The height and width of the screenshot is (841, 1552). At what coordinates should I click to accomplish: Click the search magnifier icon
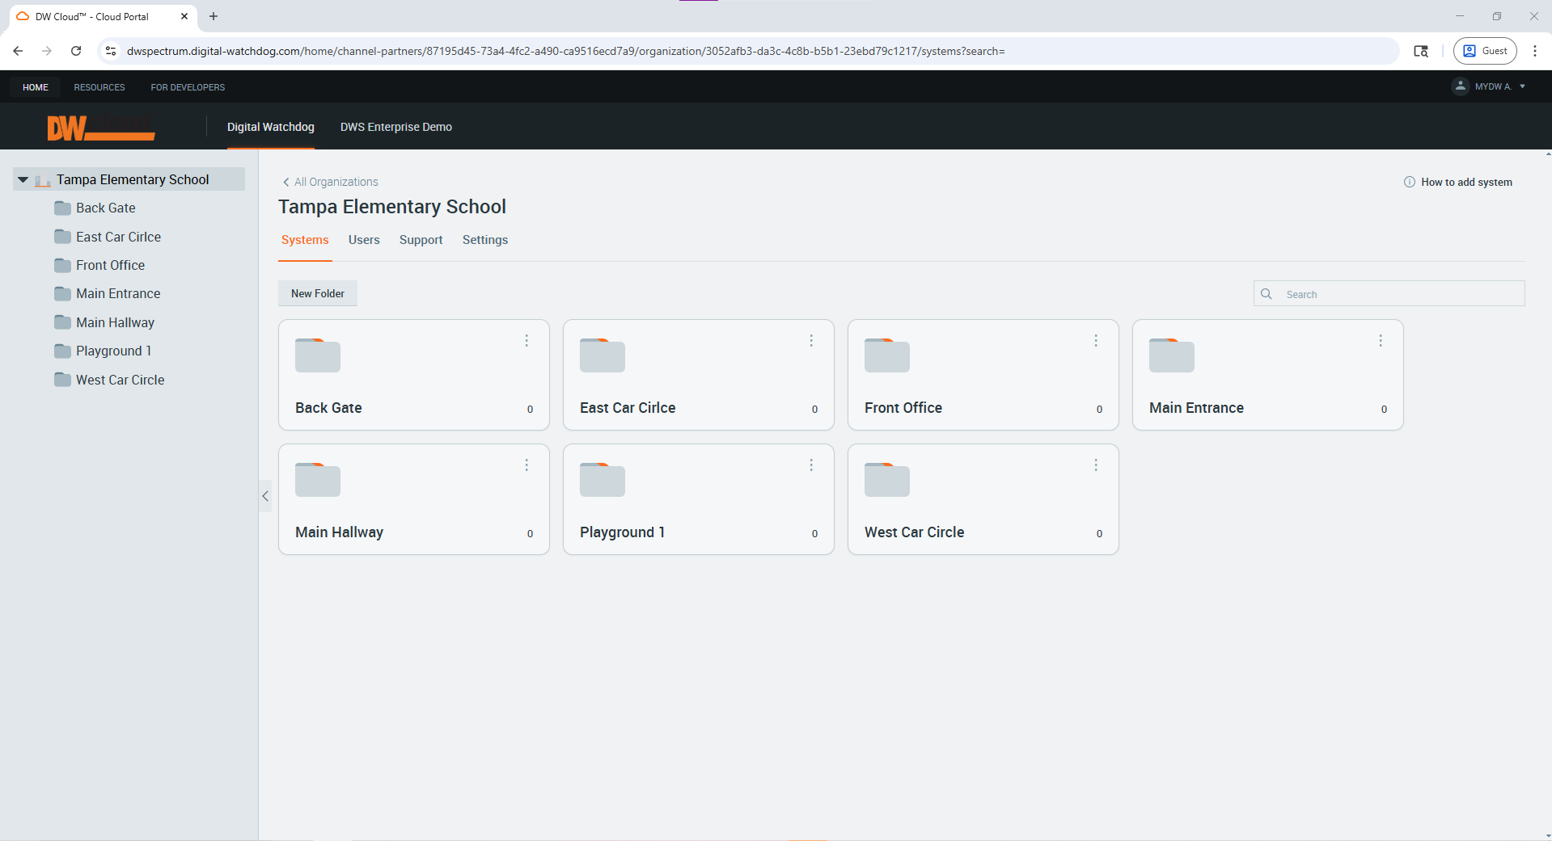point(1267,294)
